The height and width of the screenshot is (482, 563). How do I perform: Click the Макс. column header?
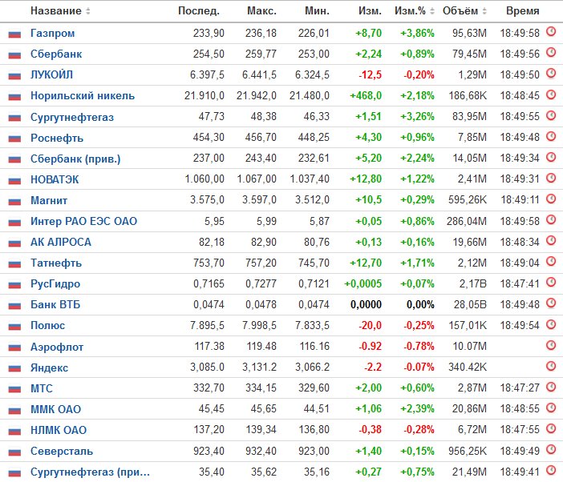coord(261,10)
